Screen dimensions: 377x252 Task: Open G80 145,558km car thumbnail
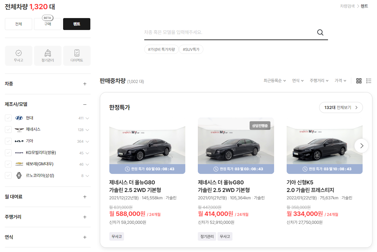(147, 146)
